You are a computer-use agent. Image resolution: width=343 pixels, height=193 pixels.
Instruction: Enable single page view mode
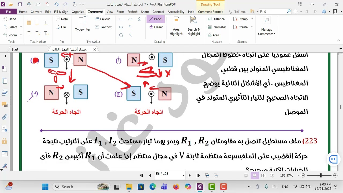(x=246, y=176)
